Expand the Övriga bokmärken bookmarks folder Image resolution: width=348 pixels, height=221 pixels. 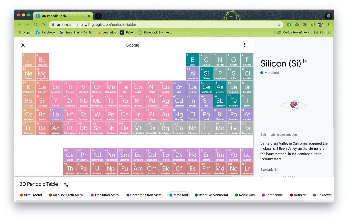(x=293, y=32)
